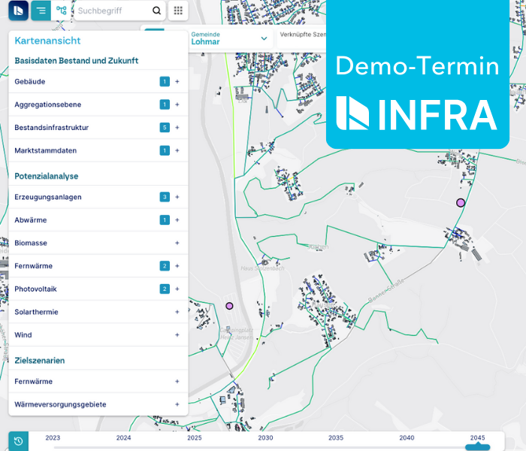The width and height of the screenshot is (526, 451).
Task: Expand Bestandsinfrastruktur with plus sign
Action: pyautogui.click(x=177, y=128)
